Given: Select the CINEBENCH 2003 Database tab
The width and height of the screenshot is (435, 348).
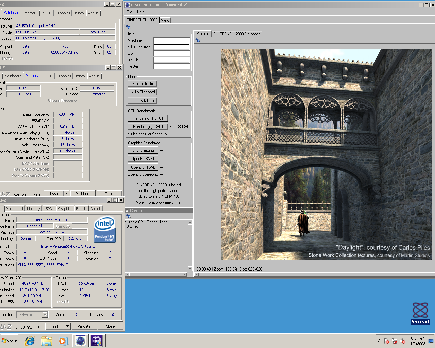Looking at the screenshot, I should click(237, 34).
